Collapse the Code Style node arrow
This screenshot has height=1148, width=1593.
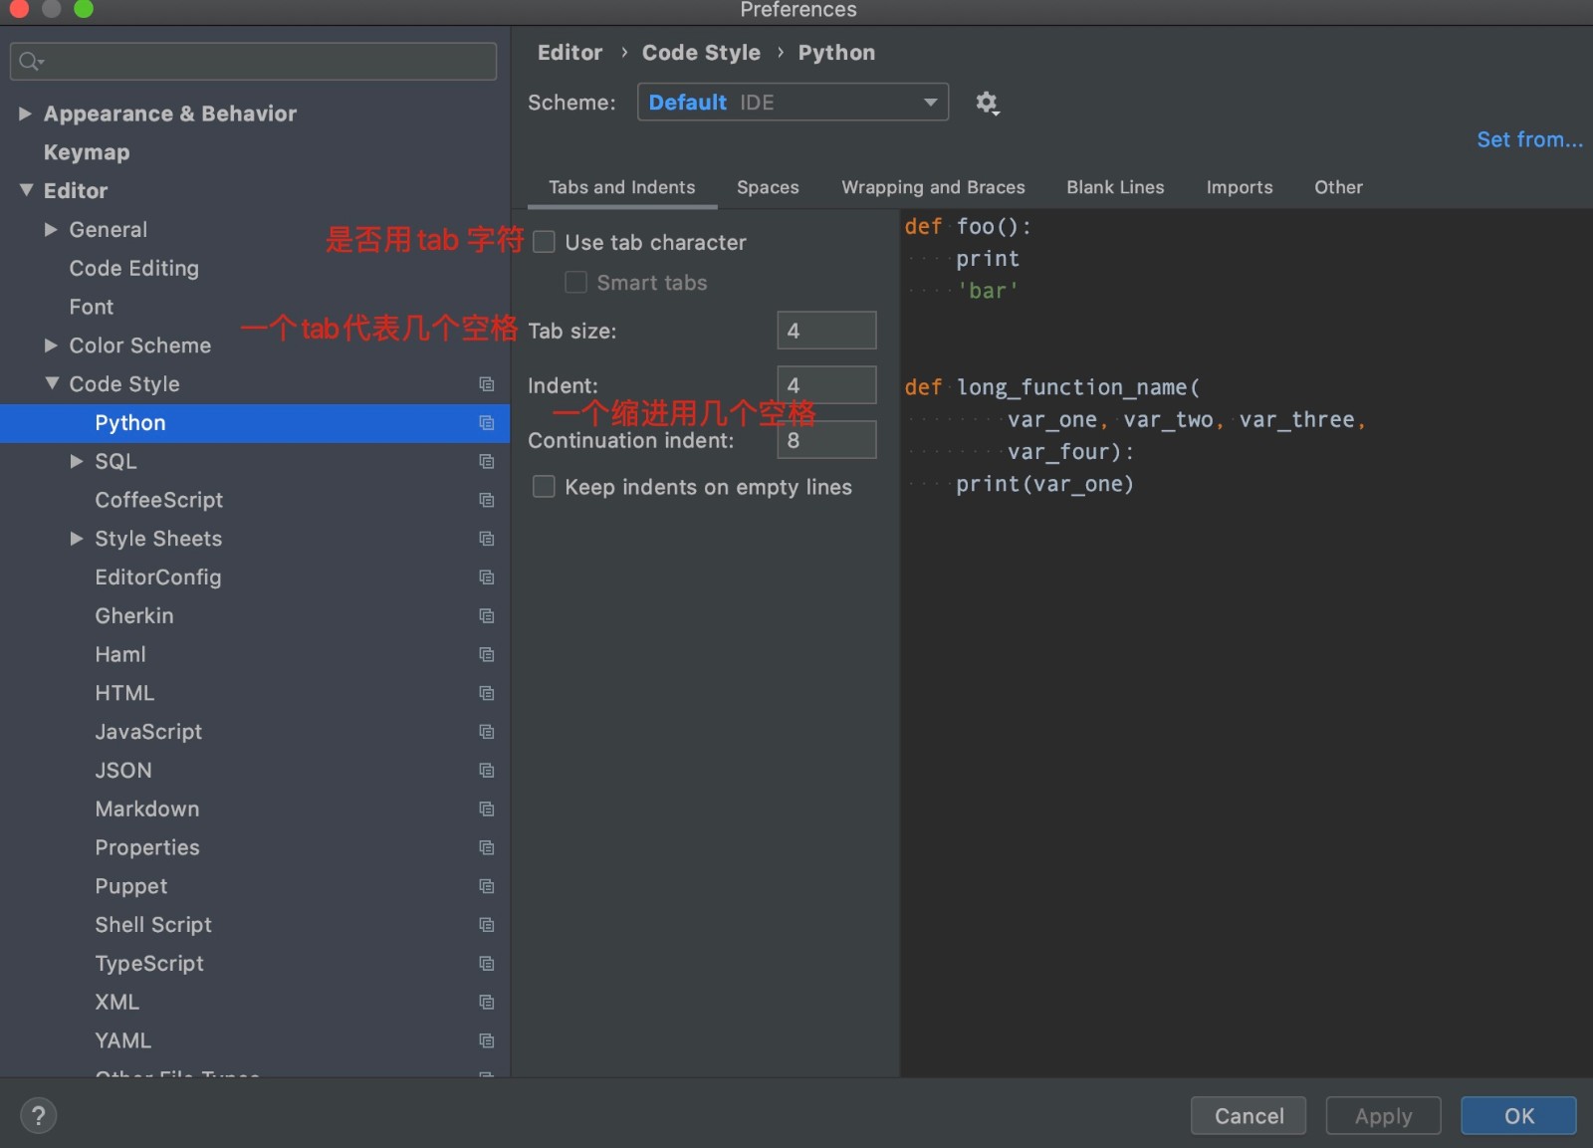coord(52,383)
